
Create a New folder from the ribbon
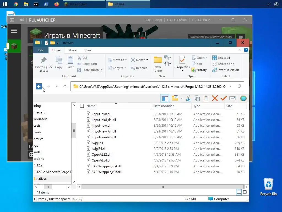(158, 64)
